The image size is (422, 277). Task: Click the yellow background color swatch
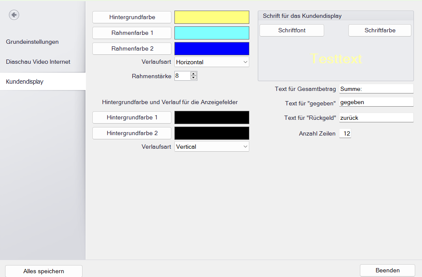click(211, 17)
